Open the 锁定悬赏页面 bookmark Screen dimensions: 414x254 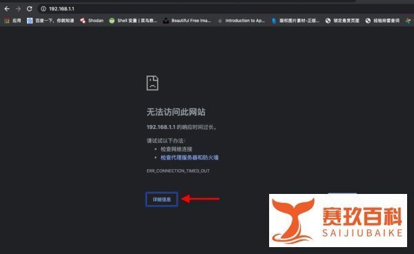pos(342,21)
